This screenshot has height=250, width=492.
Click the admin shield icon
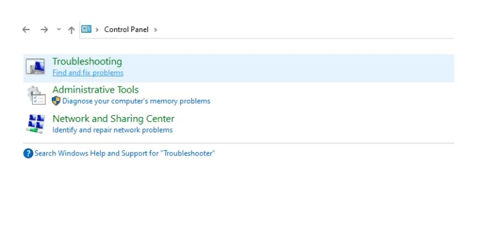56,101
